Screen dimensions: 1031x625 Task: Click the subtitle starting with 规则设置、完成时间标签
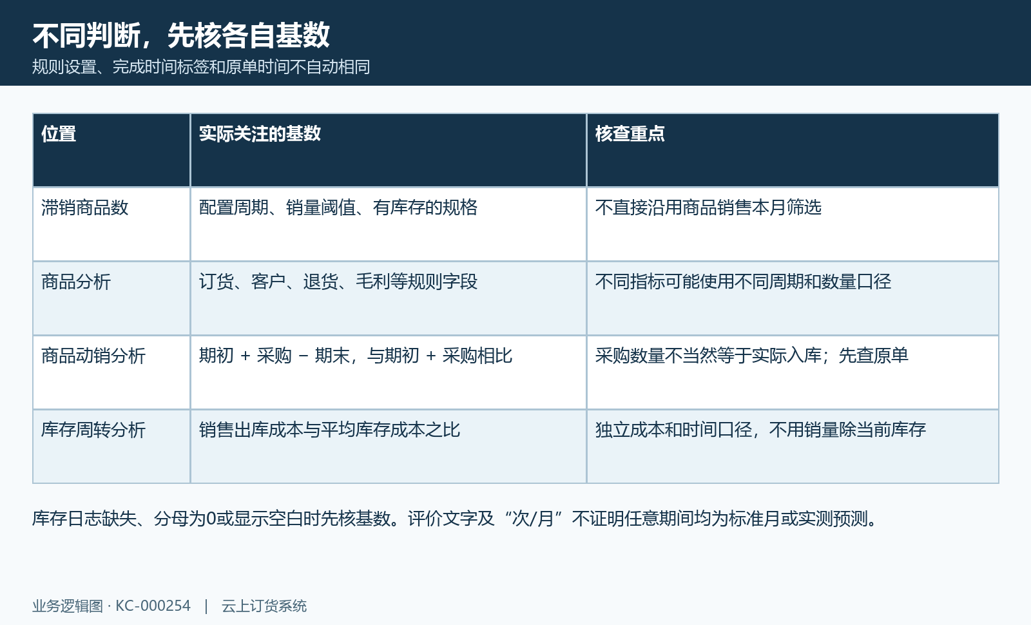[x=201, y=67]
